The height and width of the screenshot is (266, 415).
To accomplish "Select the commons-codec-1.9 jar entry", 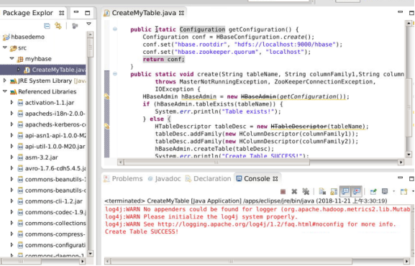I will (55, 212).
